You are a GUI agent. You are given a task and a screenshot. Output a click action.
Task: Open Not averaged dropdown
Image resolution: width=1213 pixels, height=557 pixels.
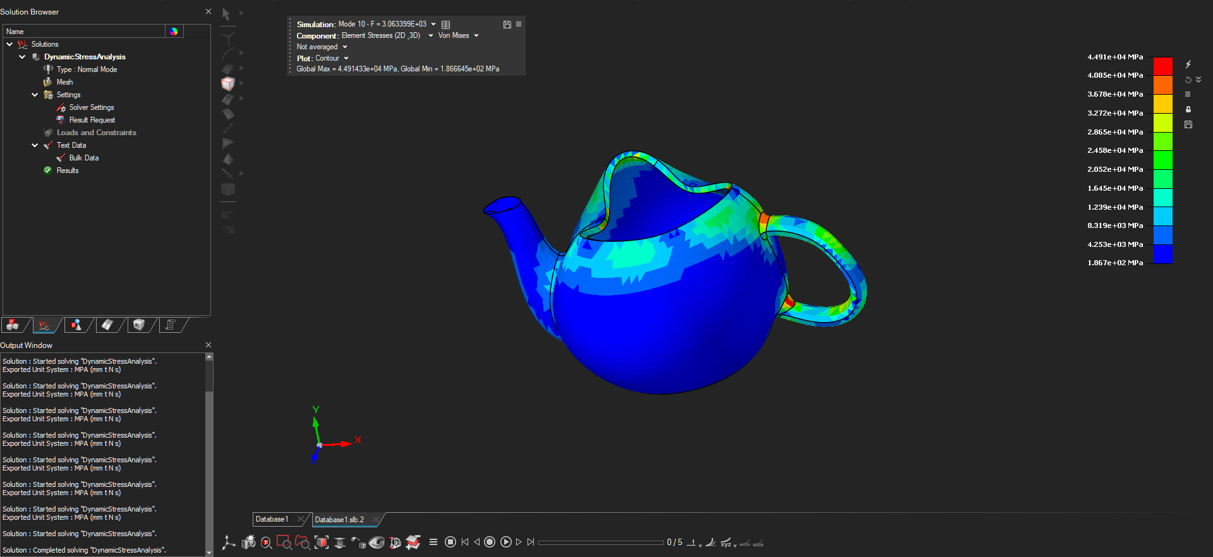(345, 47)
